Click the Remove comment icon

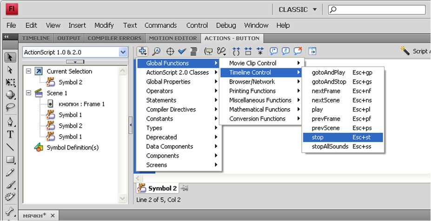click(298, 51)
